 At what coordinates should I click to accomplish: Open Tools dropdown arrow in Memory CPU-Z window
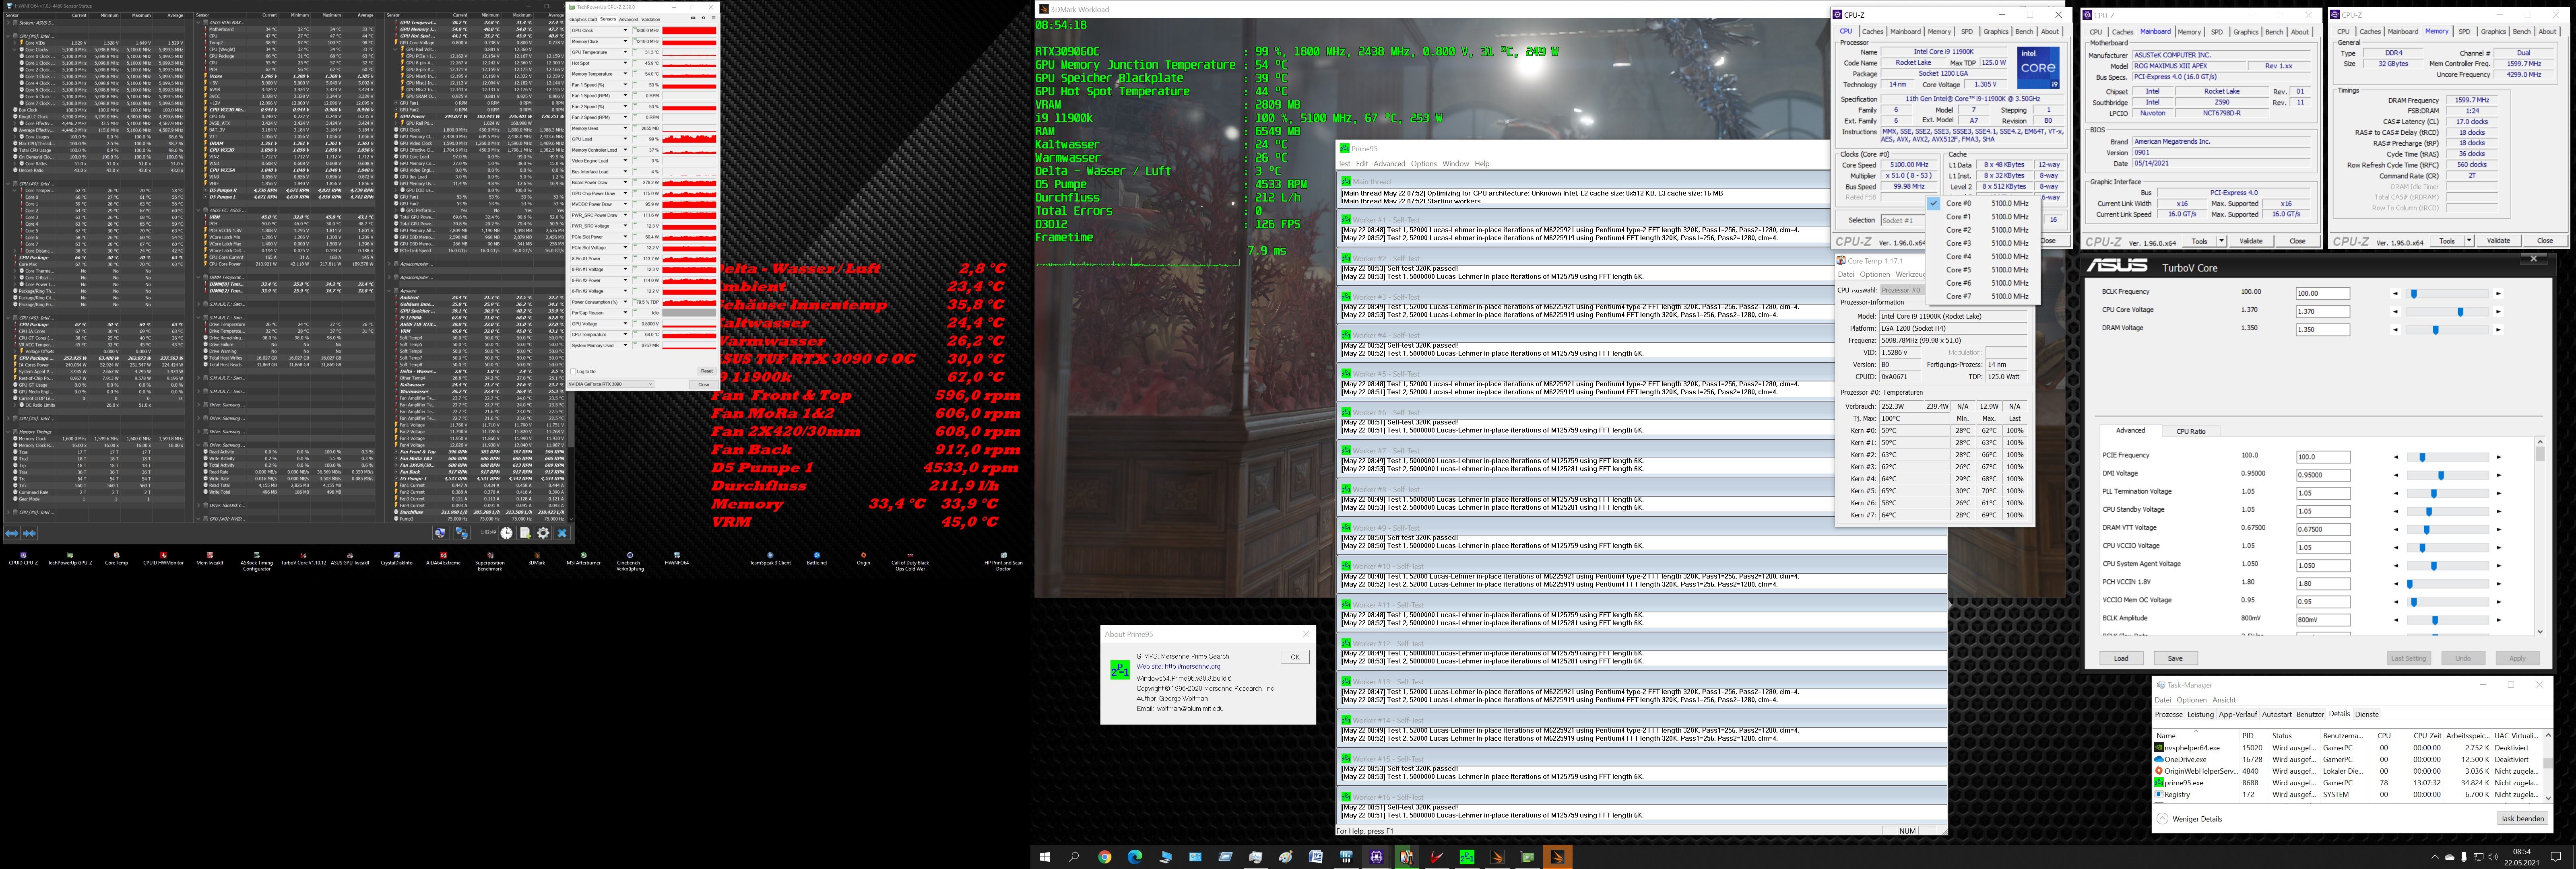[2469, 241]
